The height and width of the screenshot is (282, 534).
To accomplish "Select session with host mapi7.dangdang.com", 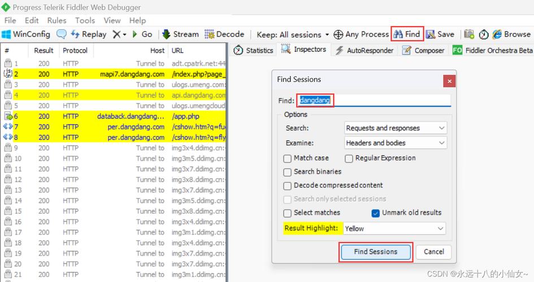I will tap(113, 74).
